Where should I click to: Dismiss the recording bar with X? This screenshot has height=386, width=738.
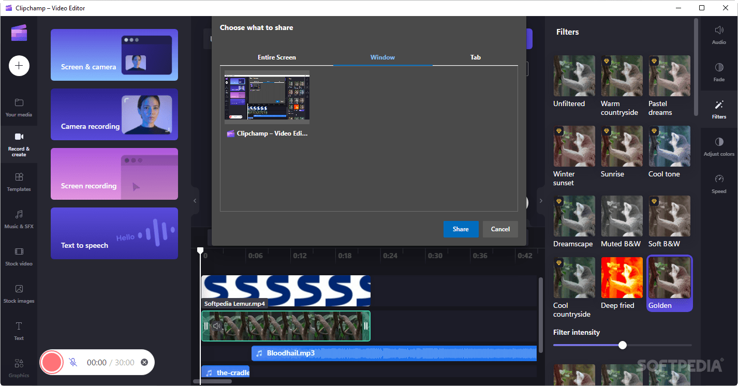click(144, 362)
